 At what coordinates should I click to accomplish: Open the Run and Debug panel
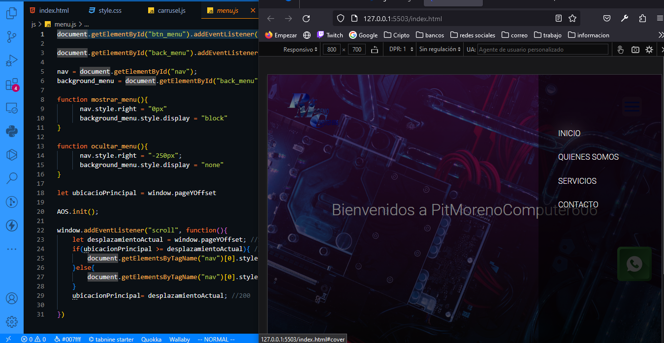11,60
